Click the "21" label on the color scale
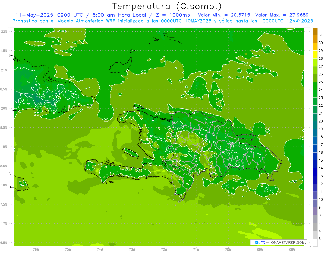The height and width of the screenshot is (253, 328). point(321,113)
